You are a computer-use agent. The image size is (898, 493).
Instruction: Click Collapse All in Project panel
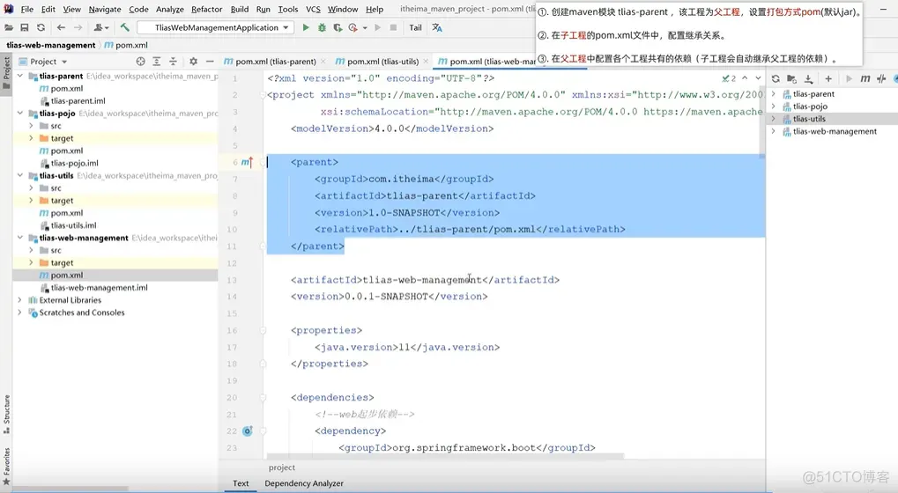click(173, 62)
